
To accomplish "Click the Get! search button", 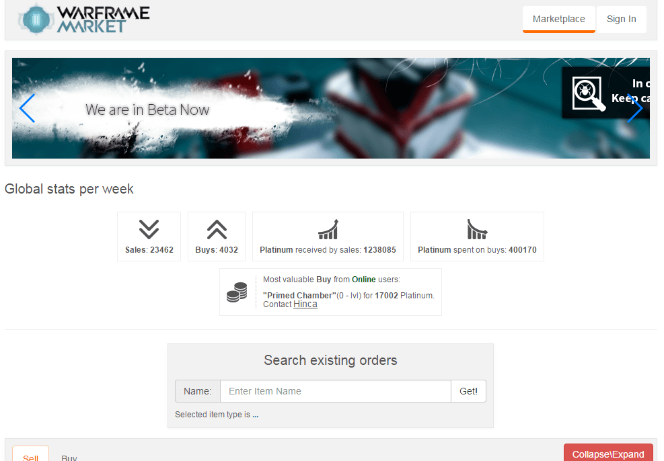I will [468, 391].
